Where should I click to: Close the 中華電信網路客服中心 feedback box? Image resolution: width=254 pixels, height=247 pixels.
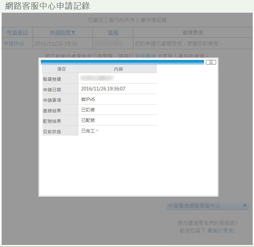click(x=245, y=205)
